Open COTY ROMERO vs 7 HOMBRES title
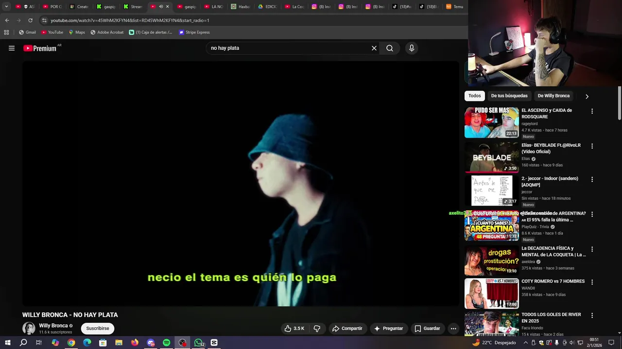Image resolution: width=622 pixels, height=349 pixels. 553,282
